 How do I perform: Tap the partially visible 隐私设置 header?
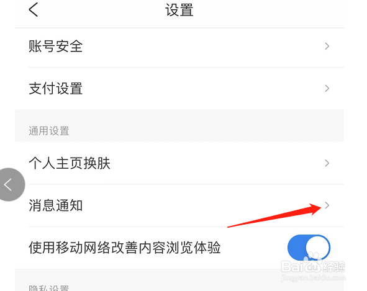pyautogui.click(x=49, y=288)
